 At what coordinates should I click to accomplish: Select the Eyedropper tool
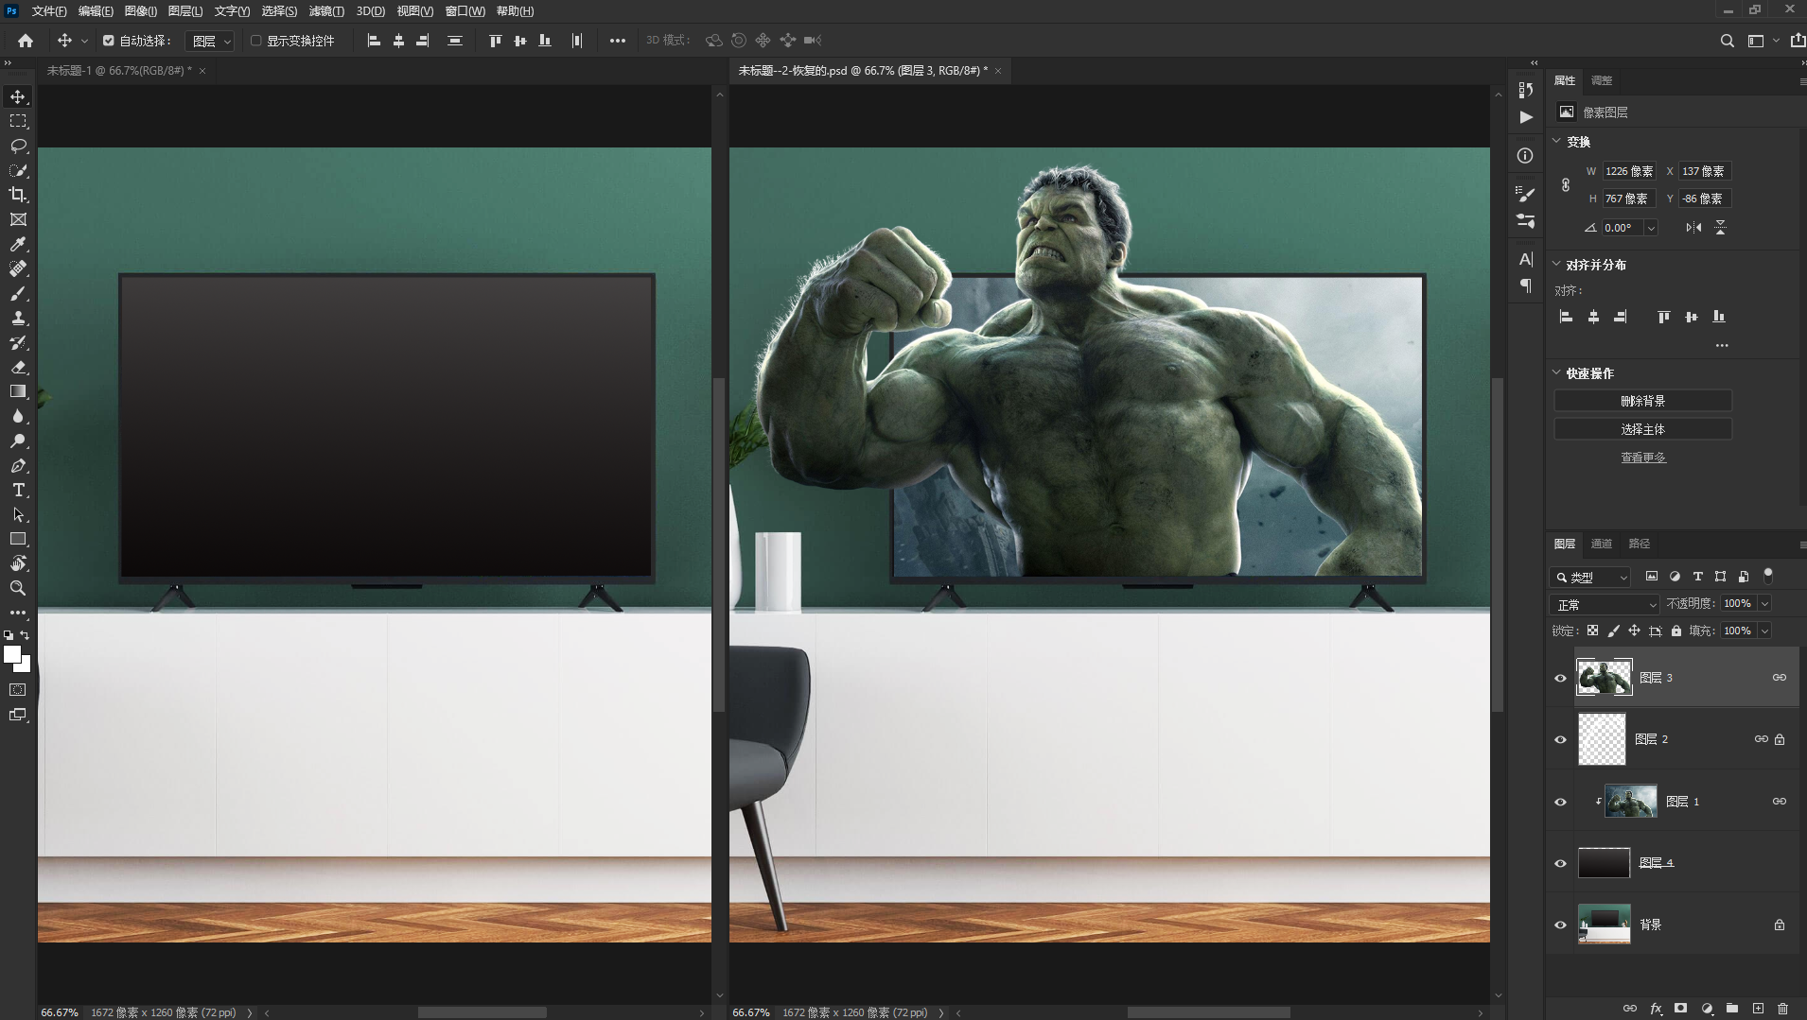tap(18, 244)
